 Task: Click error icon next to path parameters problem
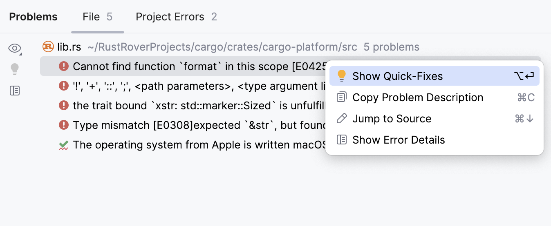(x=63, y=86)
